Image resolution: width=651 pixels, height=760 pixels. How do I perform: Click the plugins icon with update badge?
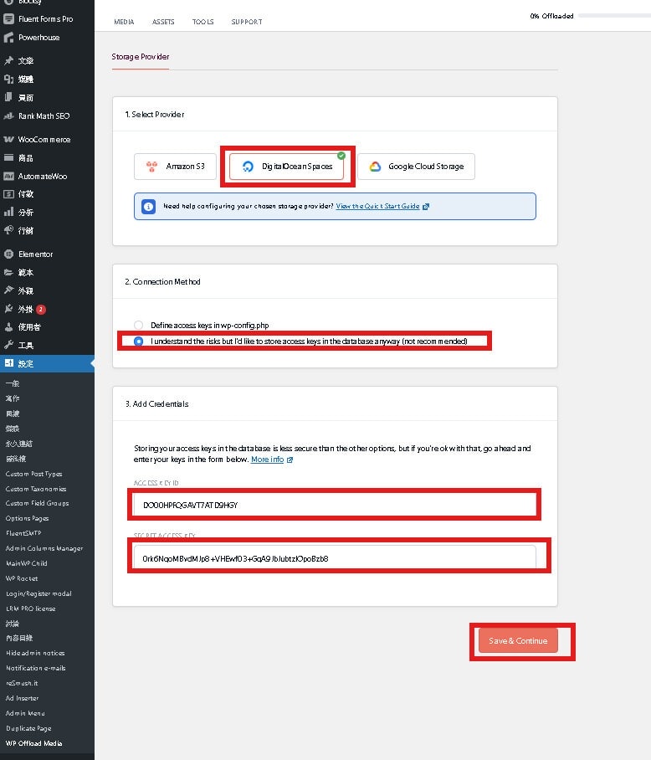point(8,310)
